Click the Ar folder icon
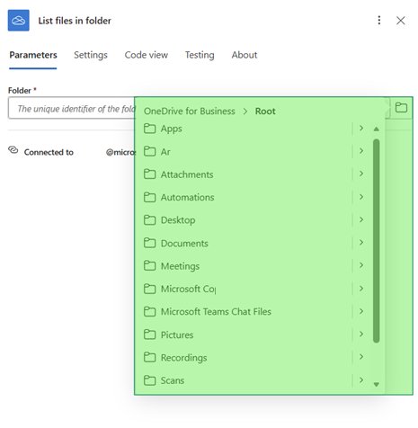 [149, 151]
